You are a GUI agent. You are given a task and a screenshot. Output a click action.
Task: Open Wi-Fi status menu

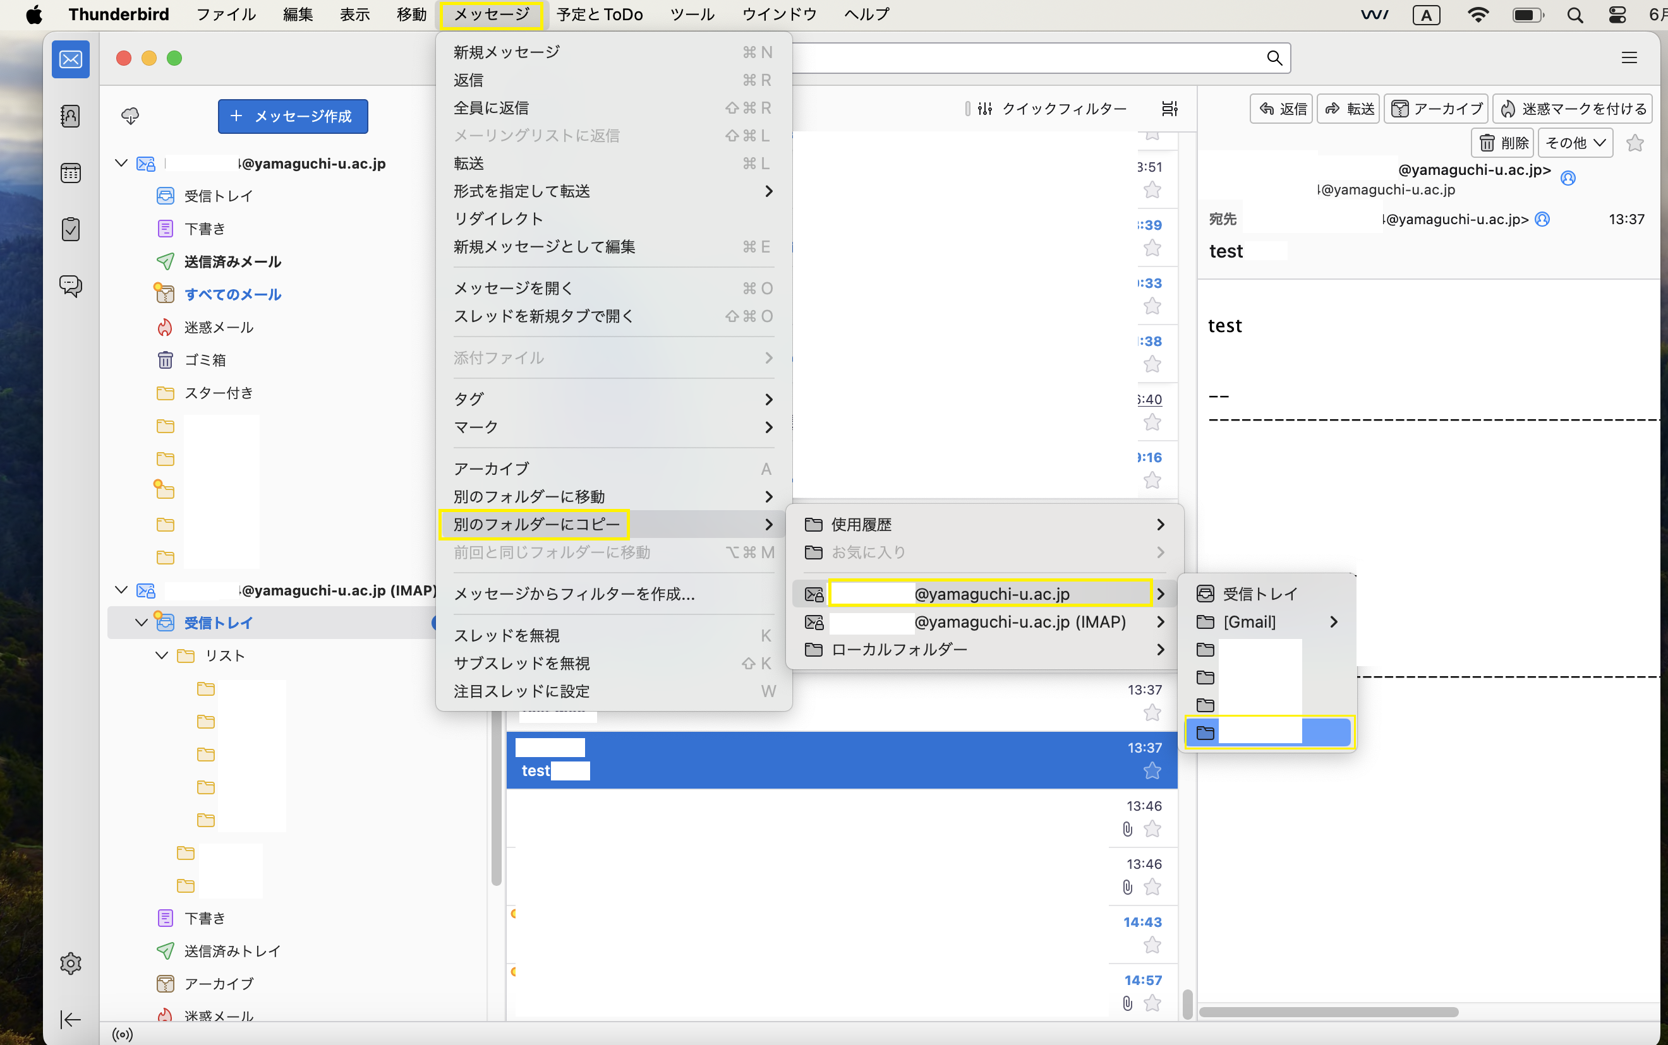point(1478,15)
